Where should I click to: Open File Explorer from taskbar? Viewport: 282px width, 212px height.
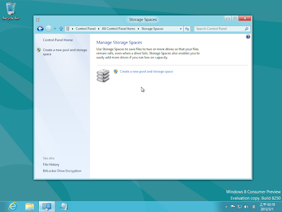pos(30,207)
